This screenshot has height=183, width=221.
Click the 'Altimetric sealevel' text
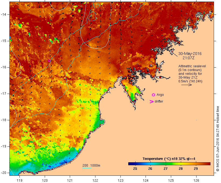click(x=192, y=66)
